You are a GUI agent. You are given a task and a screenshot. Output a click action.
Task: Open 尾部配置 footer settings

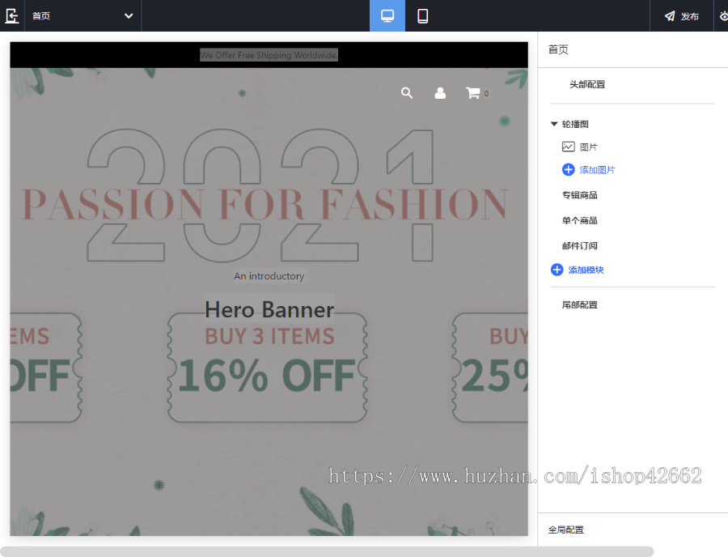[x=579, y=304]
